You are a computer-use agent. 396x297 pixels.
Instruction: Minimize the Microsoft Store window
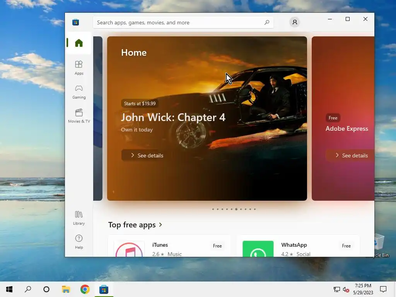[330, 19]
